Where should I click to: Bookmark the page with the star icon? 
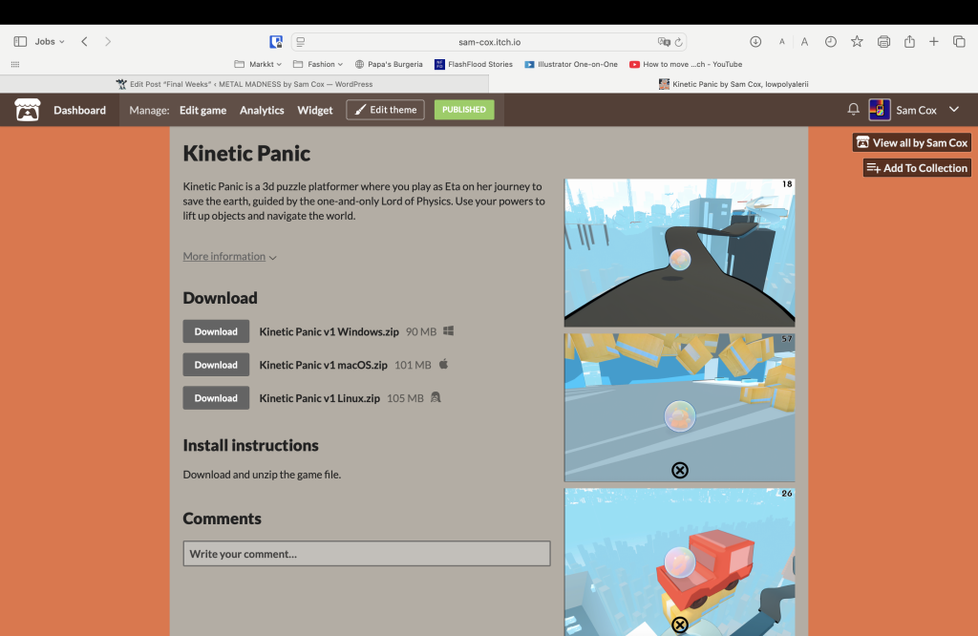[857, 42]
